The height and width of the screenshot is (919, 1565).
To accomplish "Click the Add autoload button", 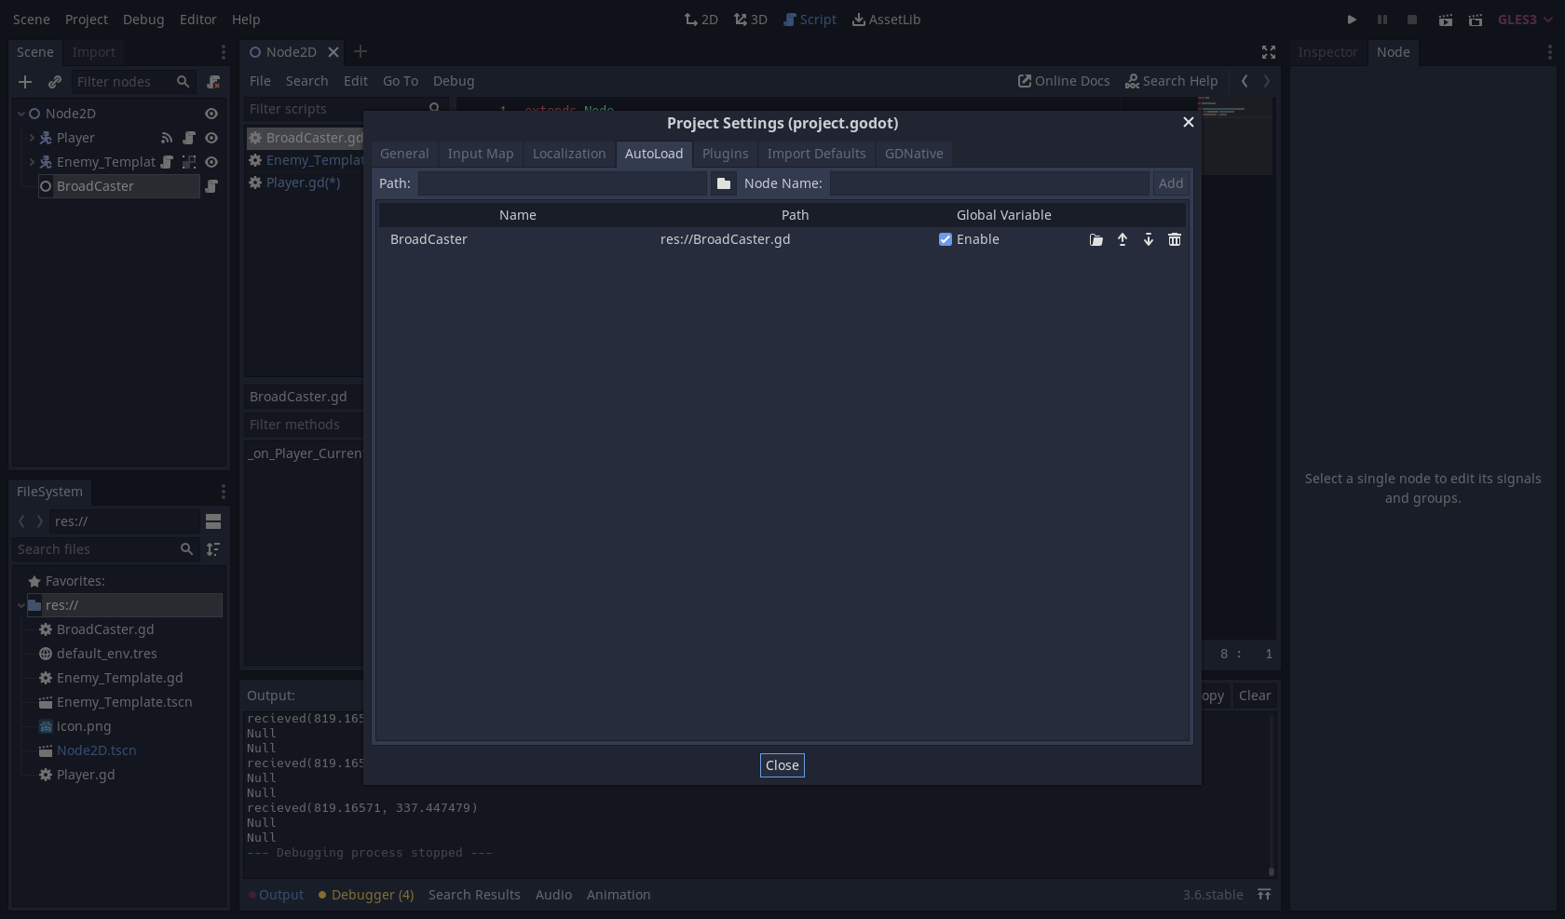I will point(1171,183).
